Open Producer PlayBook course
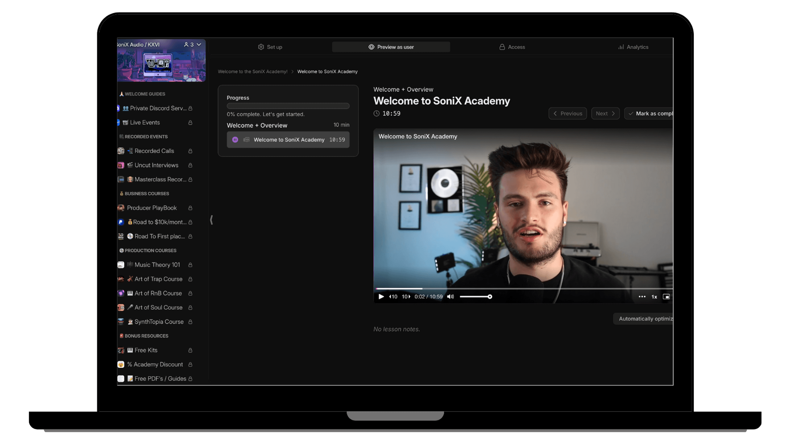The height and width of the screenshot is (444, 790). click(152, 208)
